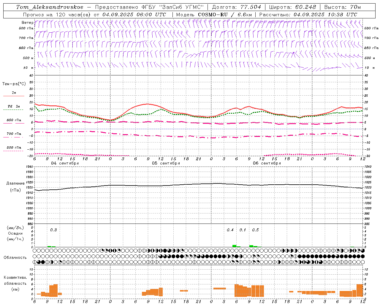The image size is (380, 304).
Task: Click the red '2м' temperature legend line
Action: (14, 96)
